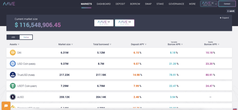Click the AAVE logo in header
The width and height of the screenshot is (238, 110).
tap(9, 4)
